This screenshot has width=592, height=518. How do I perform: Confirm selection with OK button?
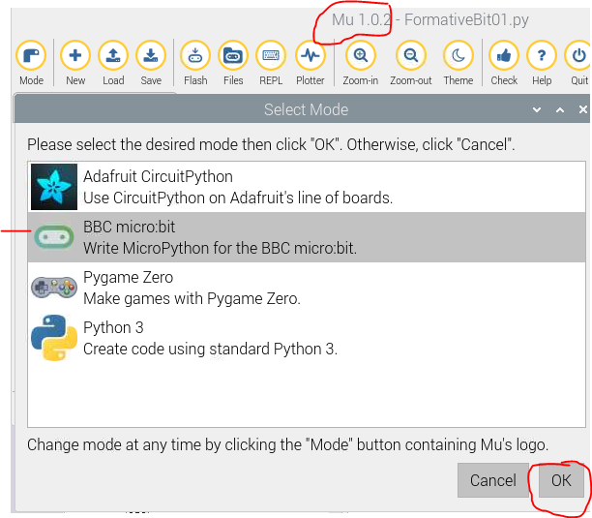click(x=561, y=480)
